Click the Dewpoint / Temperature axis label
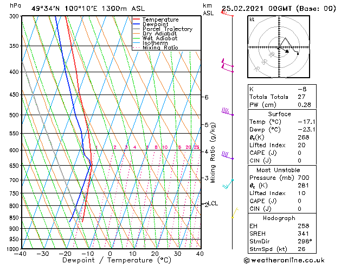341x264 pixels. 110,260
